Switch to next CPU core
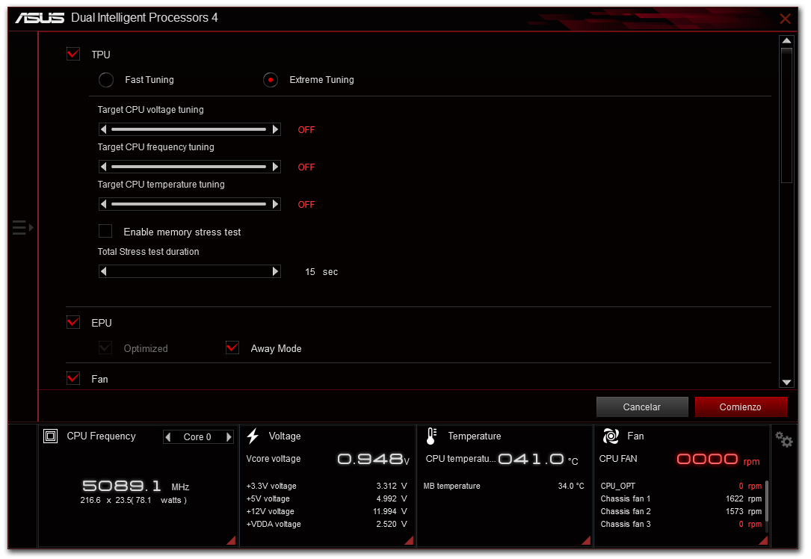 pos(229,437)
